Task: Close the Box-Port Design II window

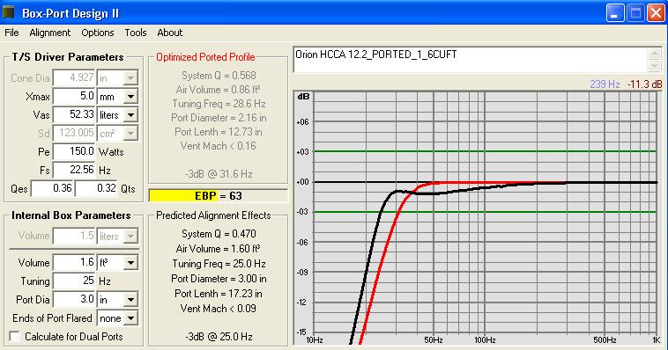Action: [656, 13]
